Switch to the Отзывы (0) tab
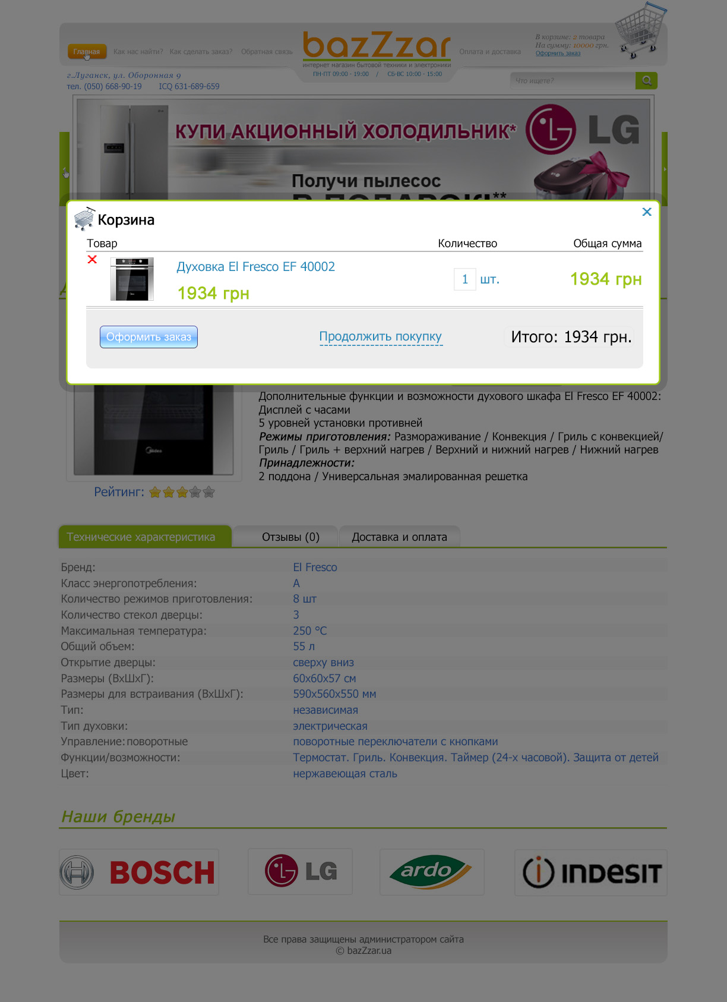 click(x=290, y=537)
